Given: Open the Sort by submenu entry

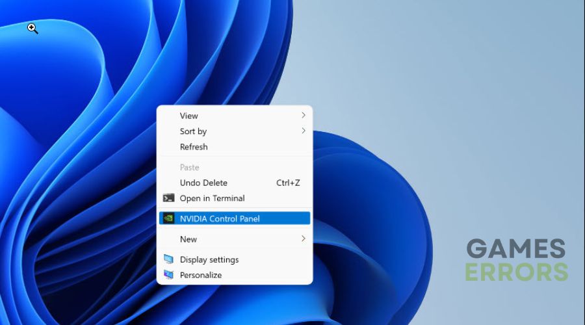Looking at the screenshot, I should 235,131.
